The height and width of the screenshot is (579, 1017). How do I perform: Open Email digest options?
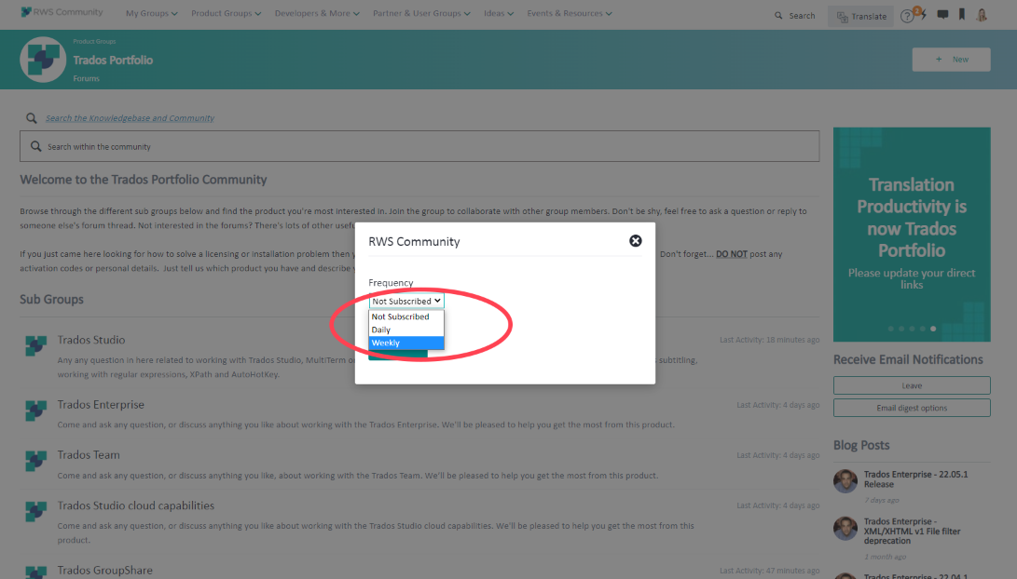click(911, 407)
